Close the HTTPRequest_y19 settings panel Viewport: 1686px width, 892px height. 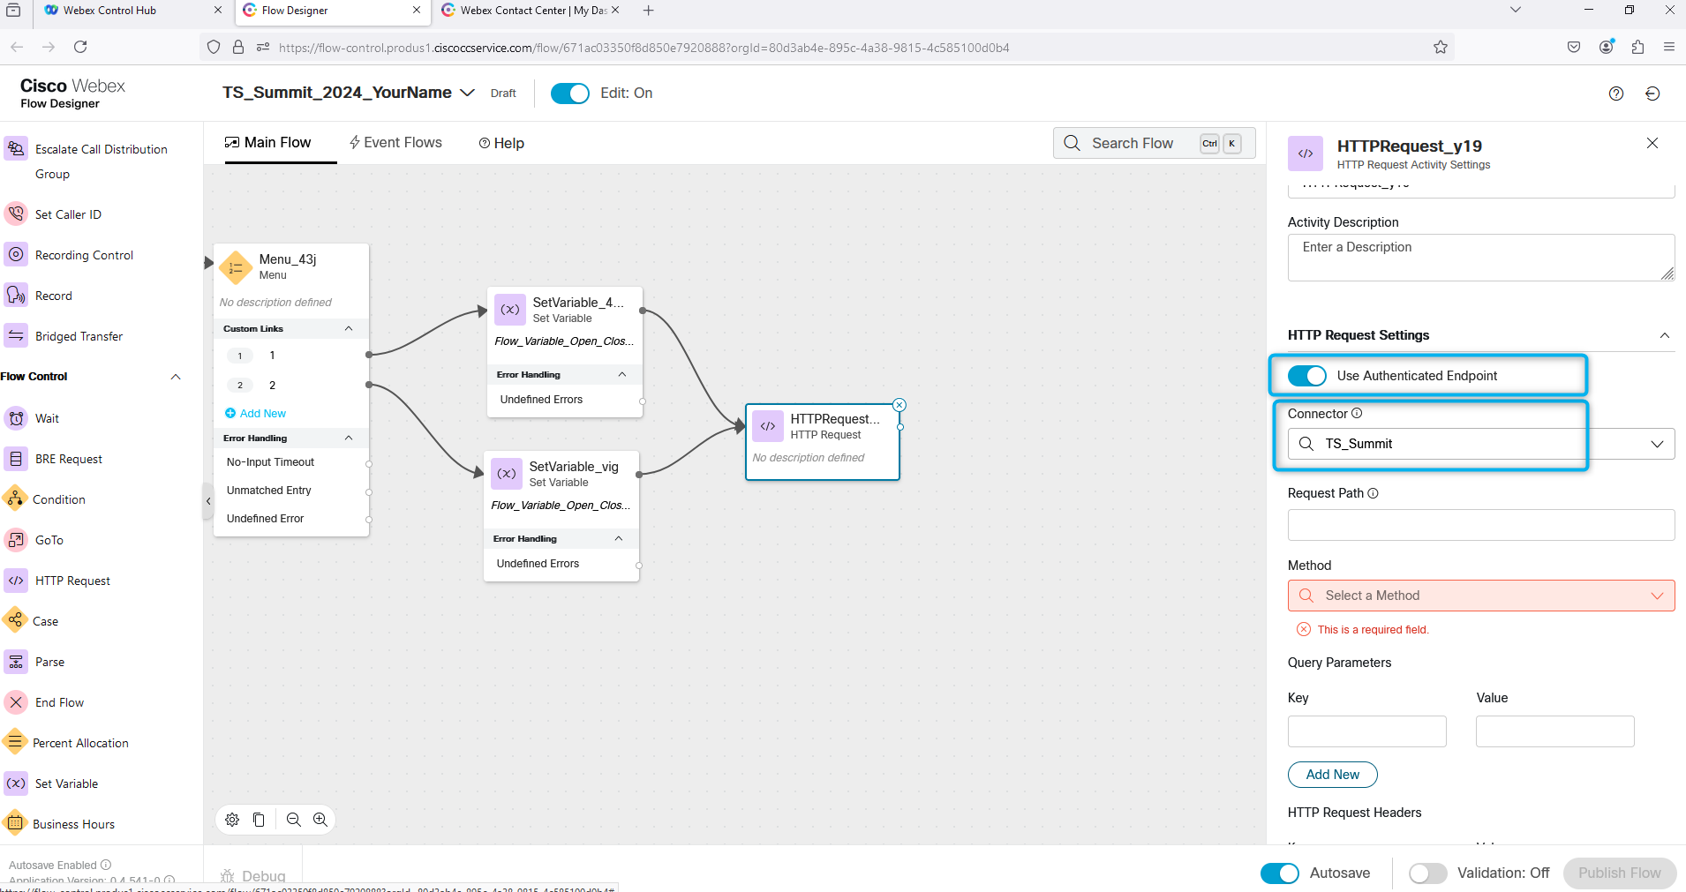[x=1652, y=143]
